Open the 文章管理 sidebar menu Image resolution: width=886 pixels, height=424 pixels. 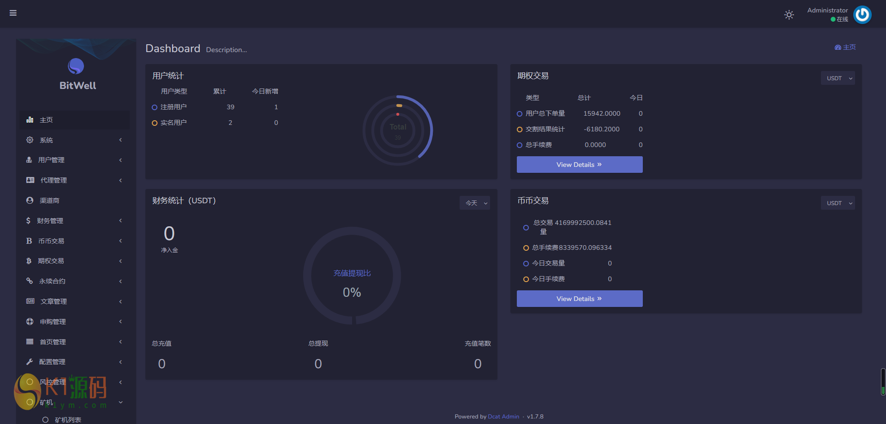click(75, 301)
